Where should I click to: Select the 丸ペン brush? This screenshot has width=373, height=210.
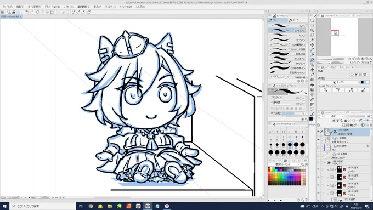pos(287,35)
